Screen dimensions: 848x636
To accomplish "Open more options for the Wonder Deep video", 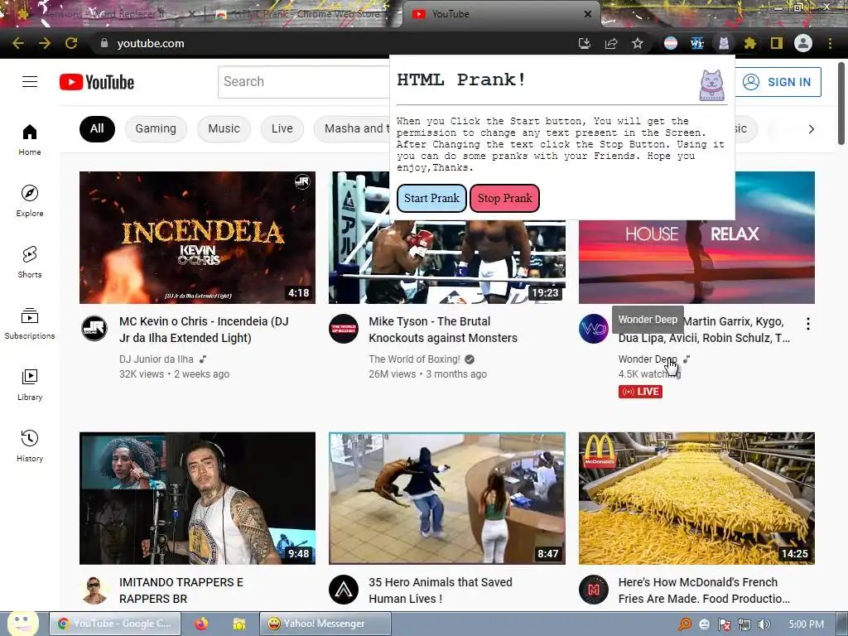I will 808,324.
